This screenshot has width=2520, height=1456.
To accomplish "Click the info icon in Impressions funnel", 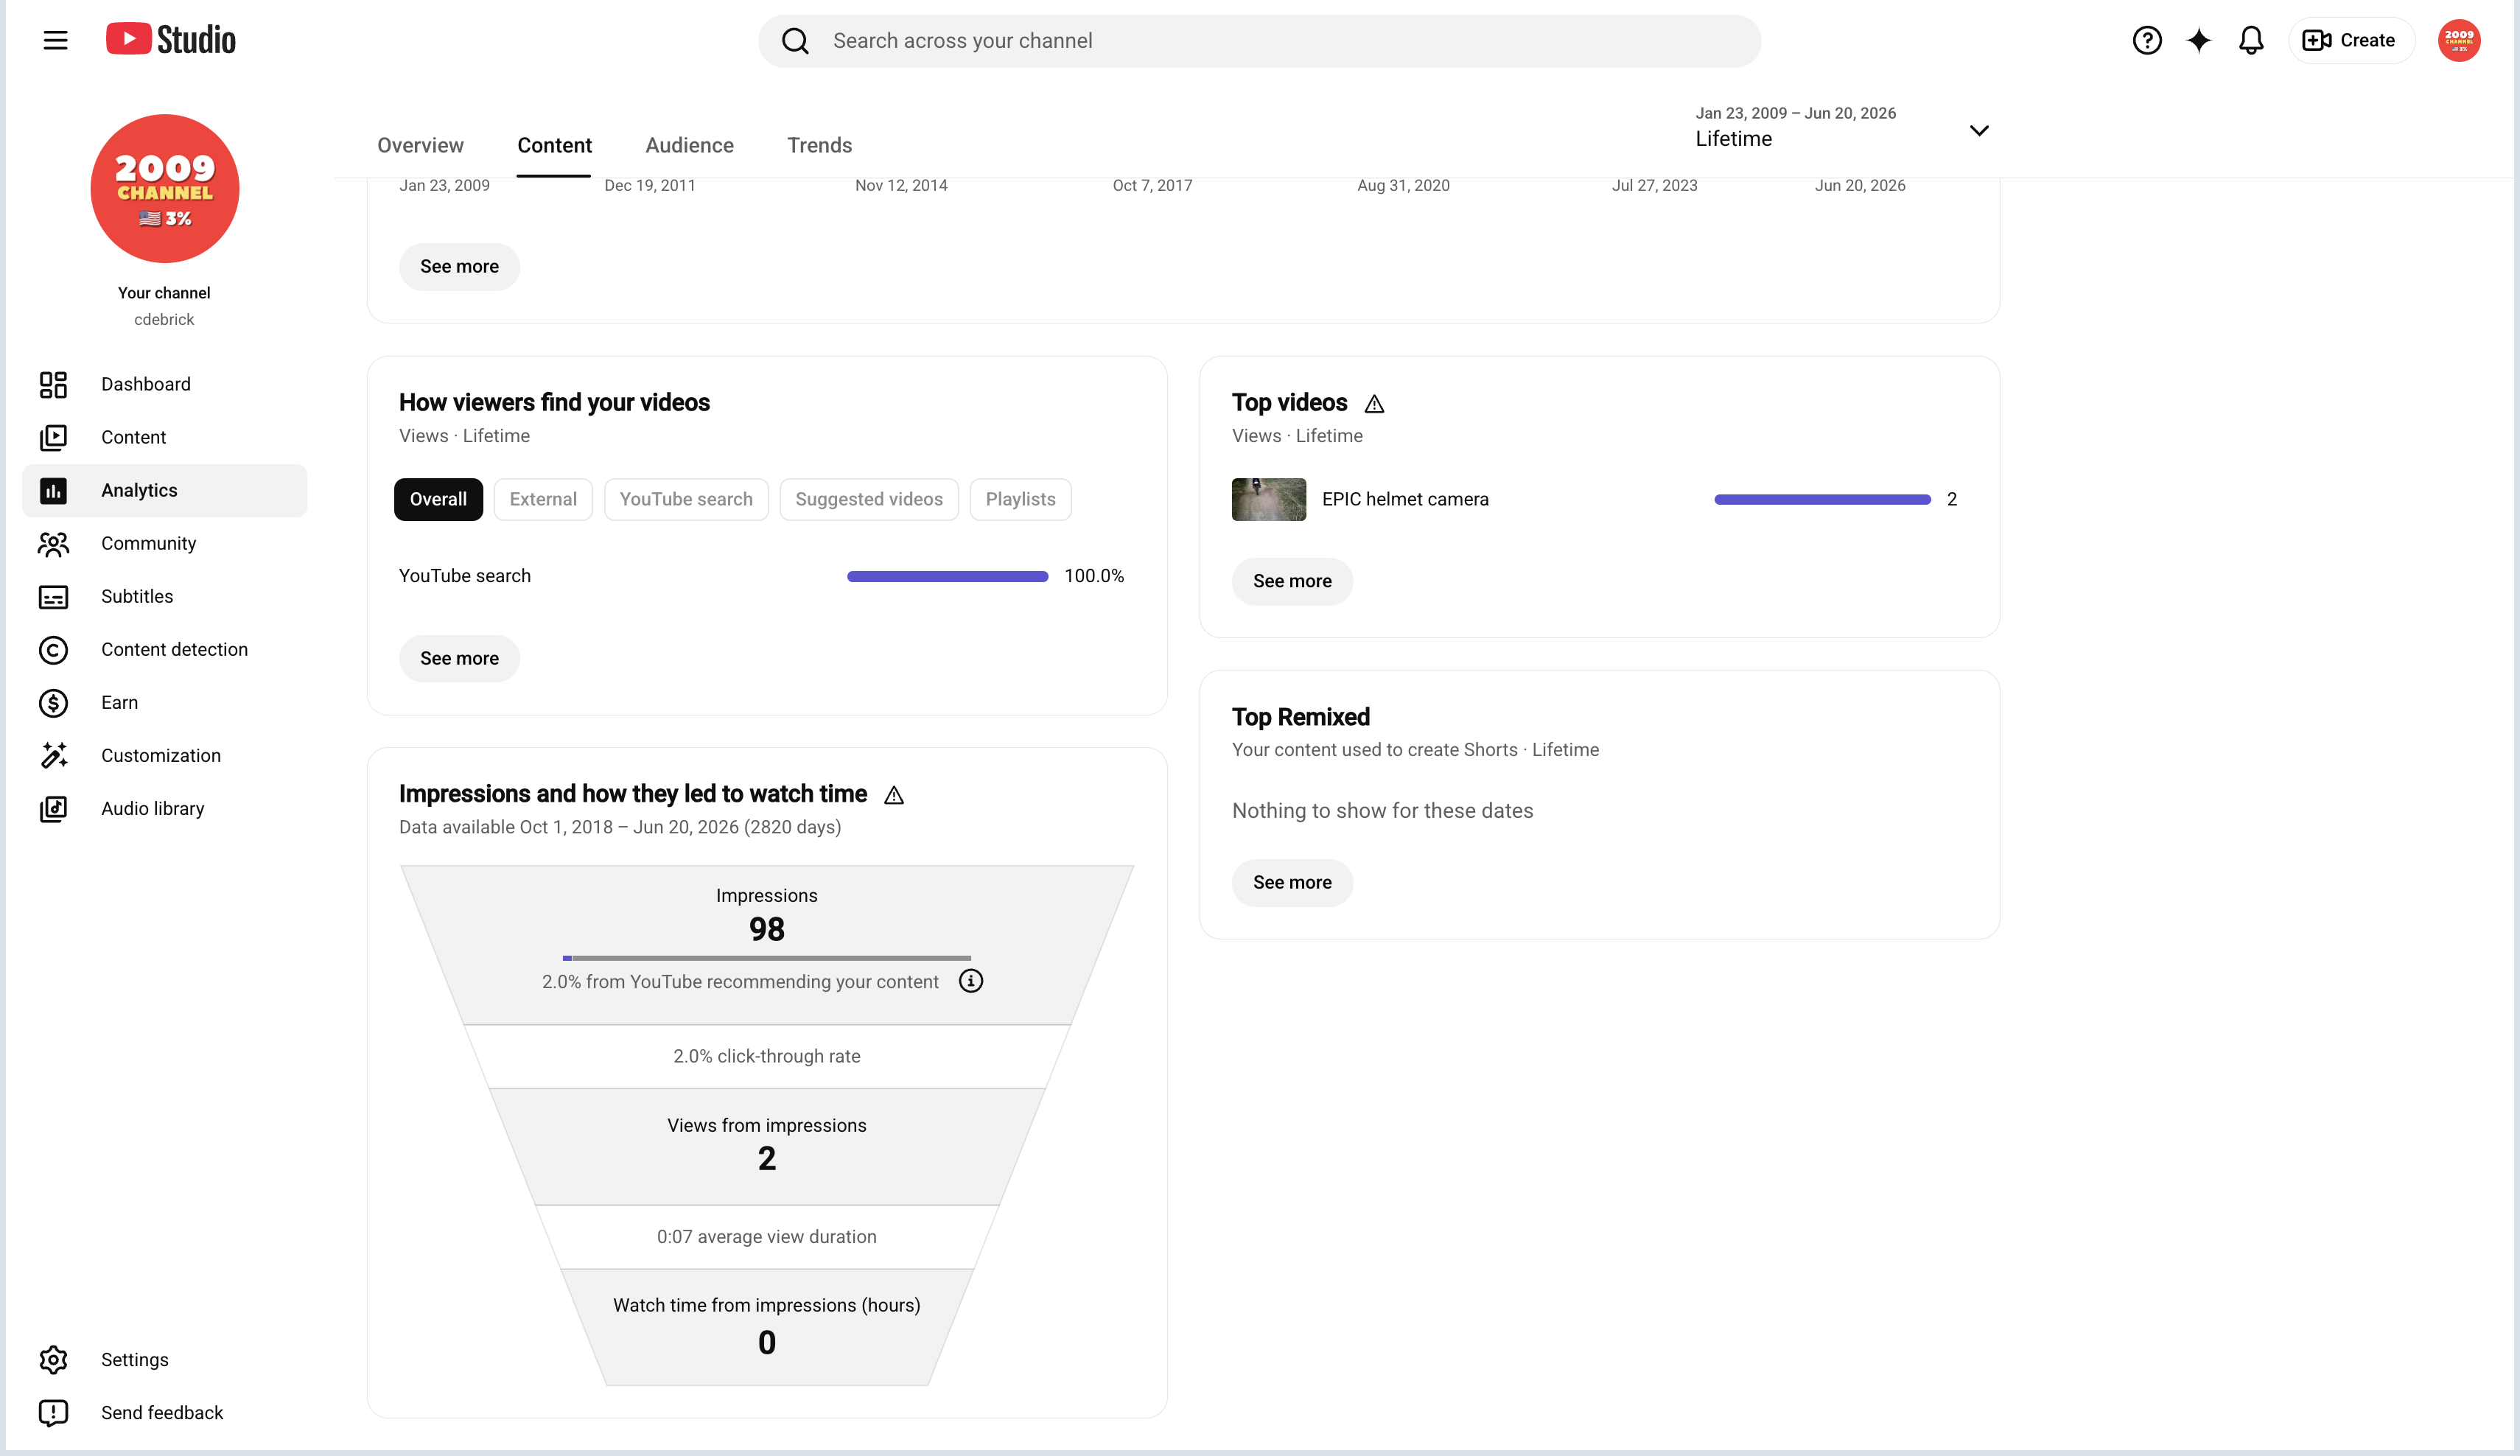I will (970, 981).
